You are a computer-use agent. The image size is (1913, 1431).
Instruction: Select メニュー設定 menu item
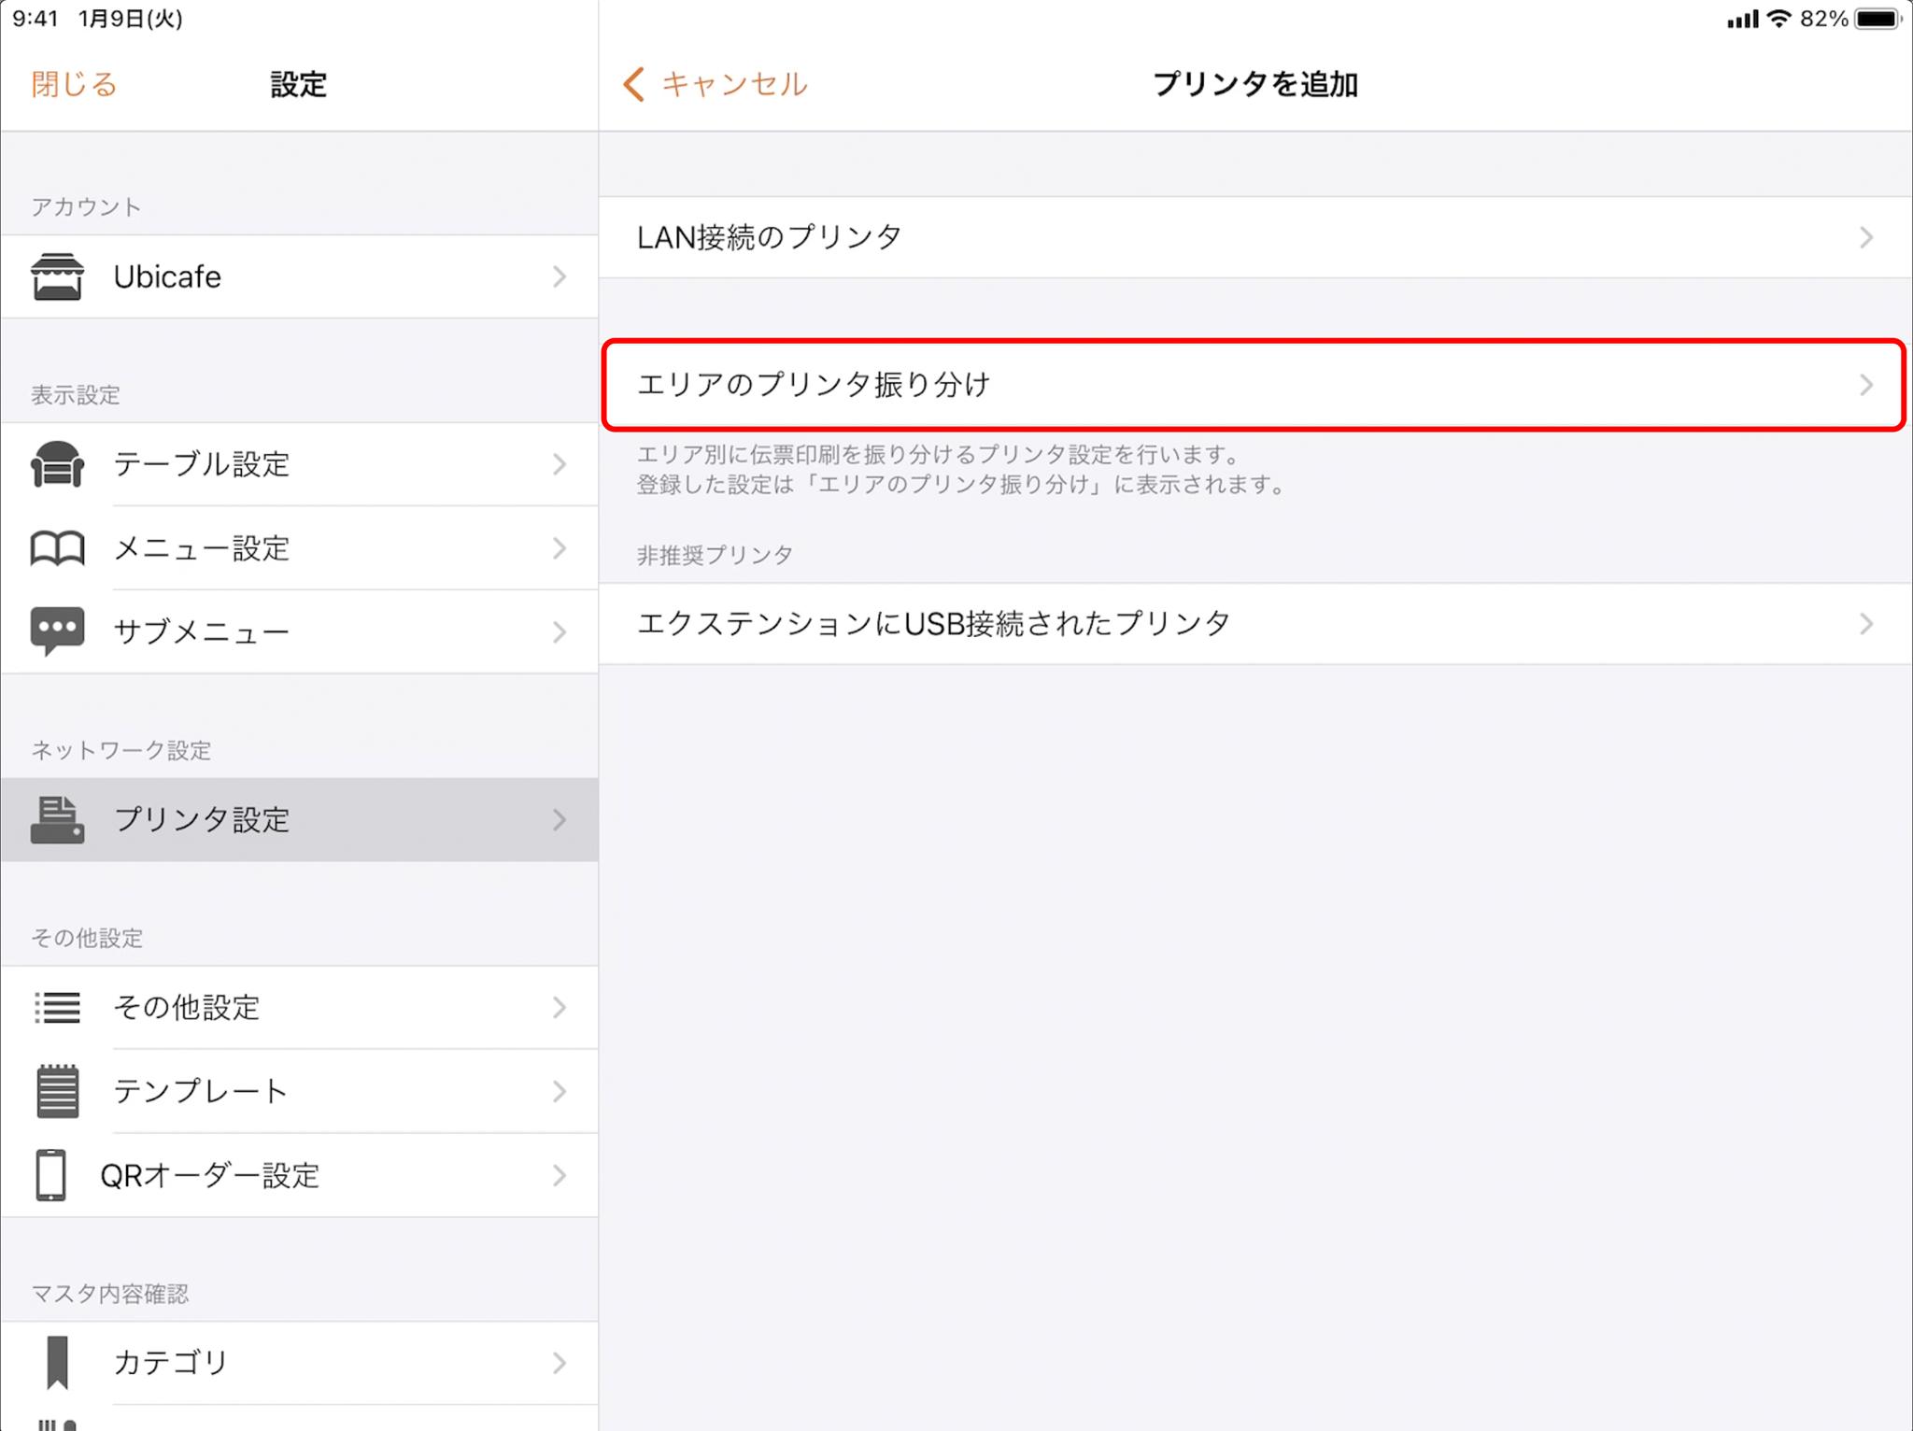[x=299, y=548]
